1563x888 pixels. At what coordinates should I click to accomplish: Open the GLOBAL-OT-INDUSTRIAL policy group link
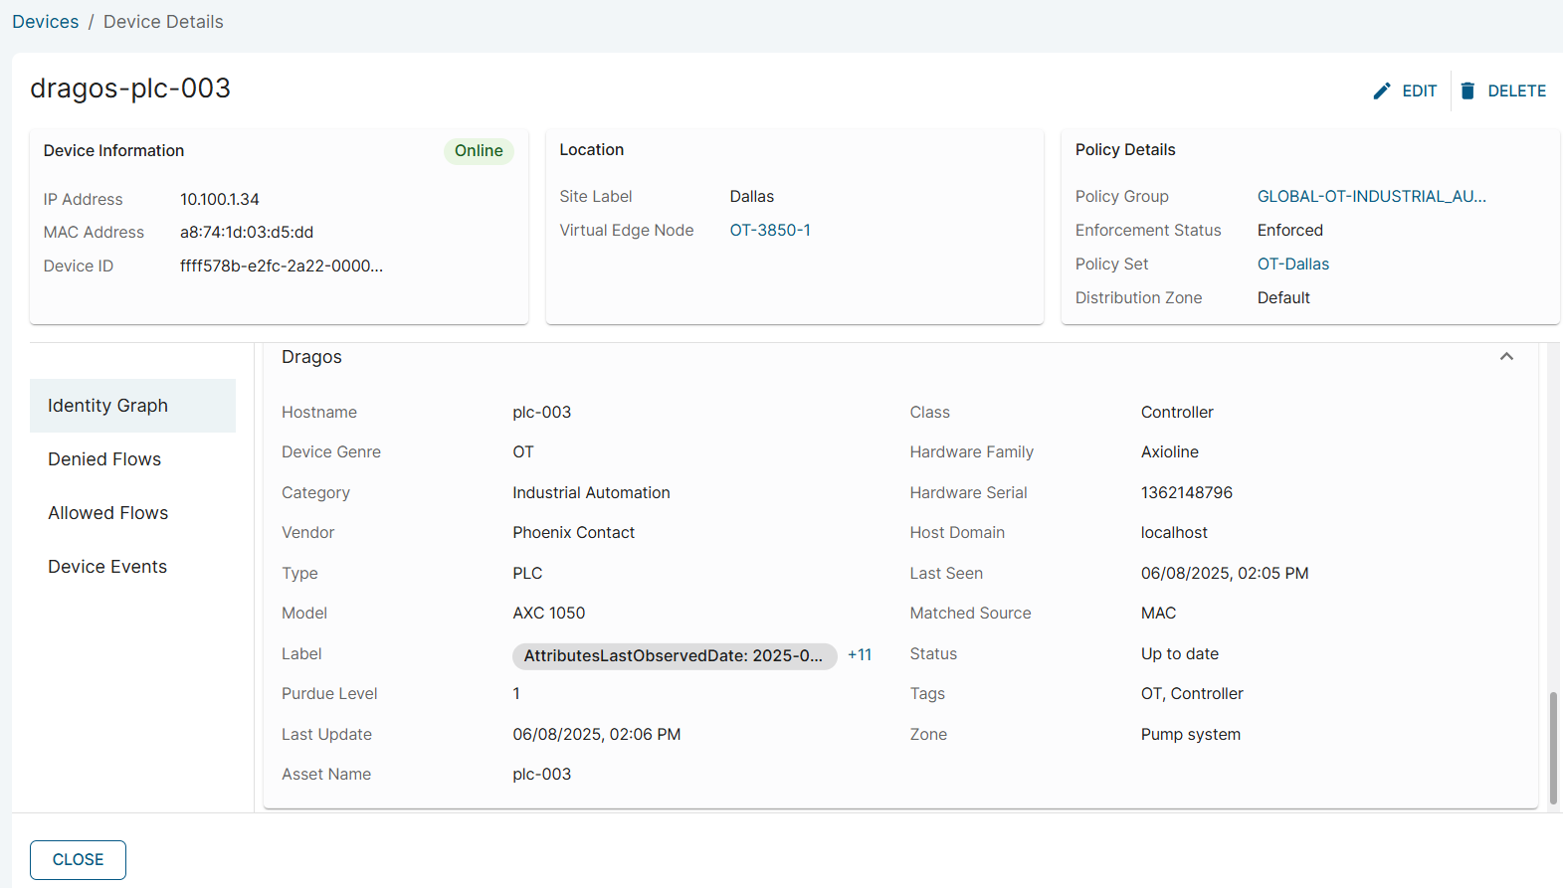pos(1371,197)
